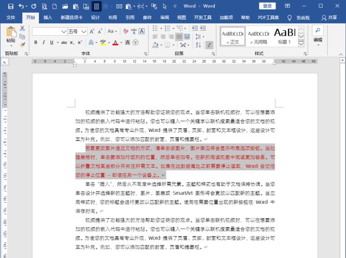Toggle show paragraph marks
Viewport: 346px width, 258px height.
(x=209, y=45)
